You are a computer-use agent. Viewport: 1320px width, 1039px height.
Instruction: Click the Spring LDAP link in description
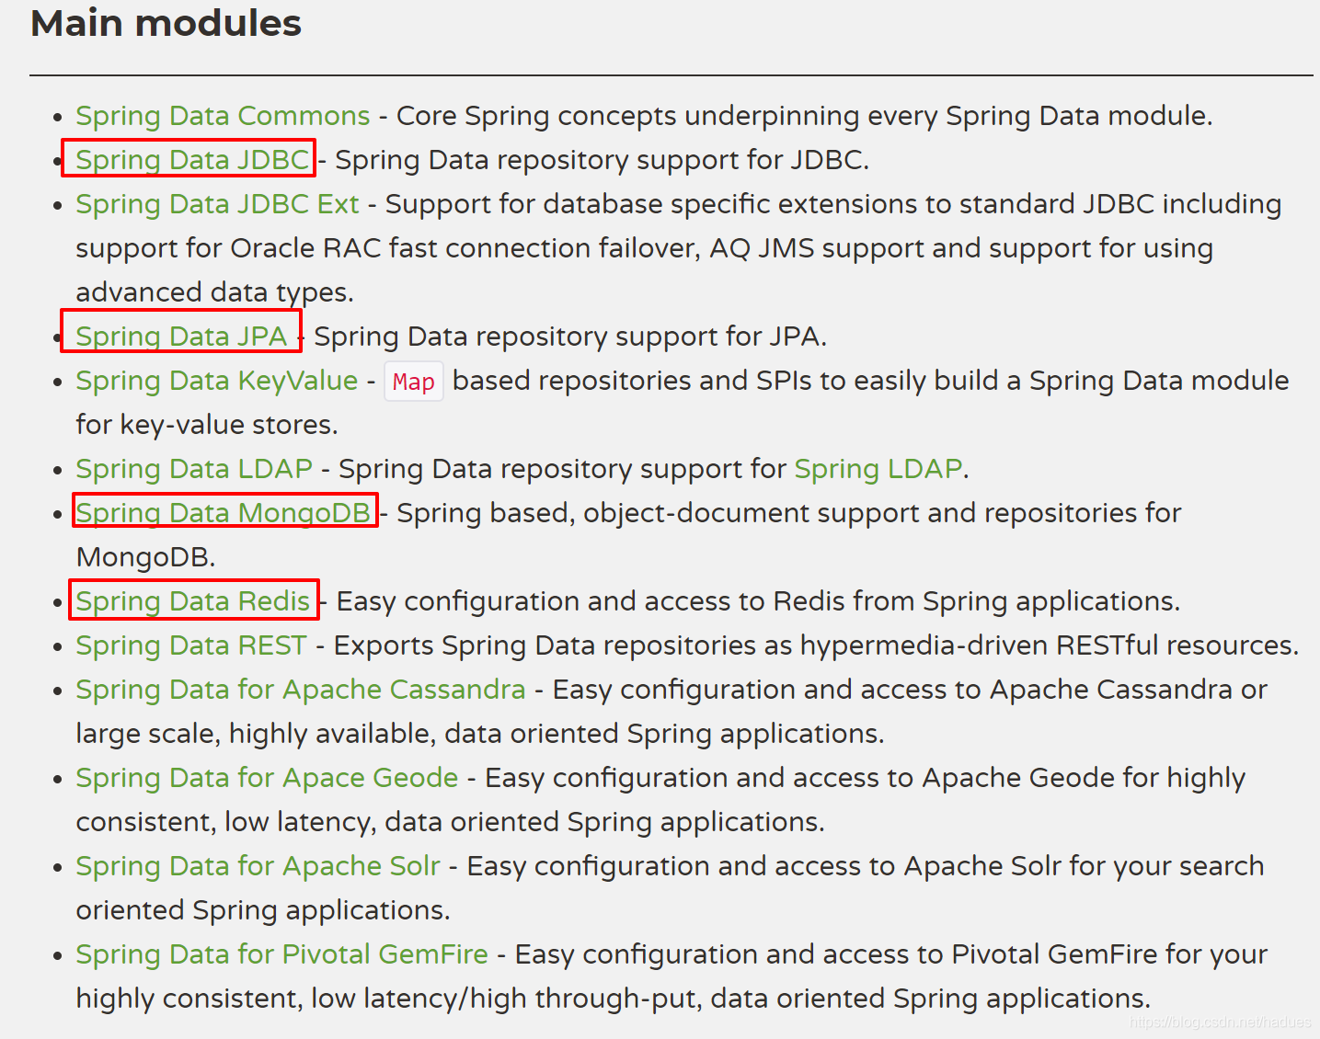pos(877,468)
